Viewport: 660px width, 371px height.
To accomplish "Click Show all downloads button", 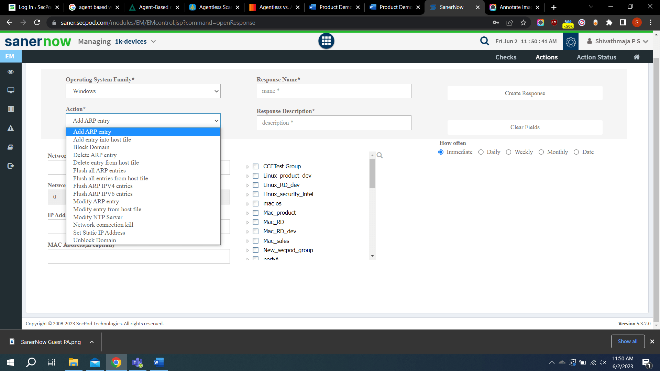I will coord(627,341).
